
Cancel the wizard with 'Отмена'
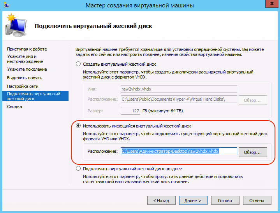[x=257, y=201]
